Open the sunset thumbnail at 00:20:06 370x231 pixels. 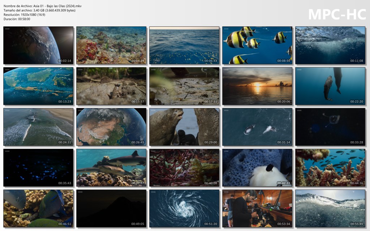tap(257, 86)
